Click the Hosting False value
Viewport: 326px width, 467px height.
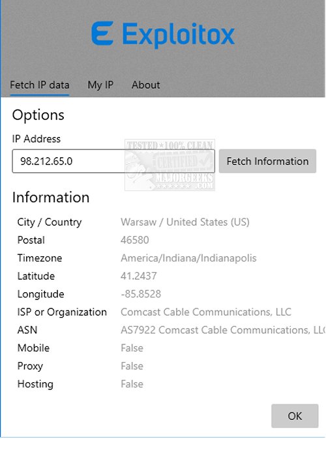[x=132, y=384]
